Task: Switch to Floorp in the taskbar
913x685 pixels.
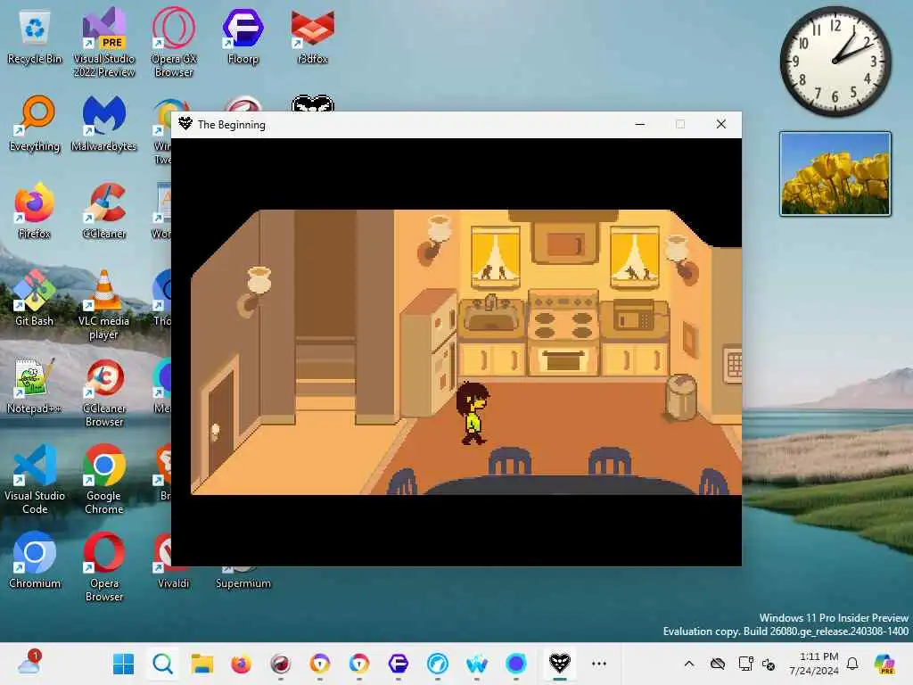Action: point(399,664)
